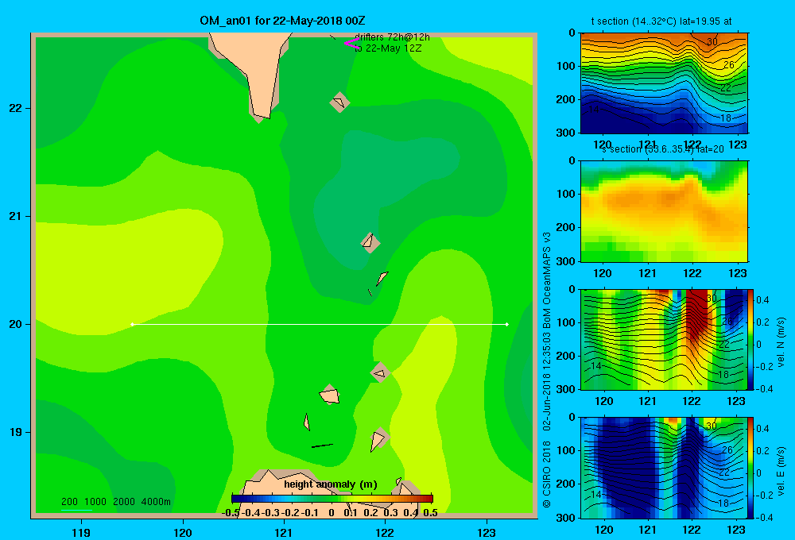Image resolution: width=795 pixels, height=540 pixels.
Task: Click the '14' isotherm label in t section
Action: tap(594, 110)
